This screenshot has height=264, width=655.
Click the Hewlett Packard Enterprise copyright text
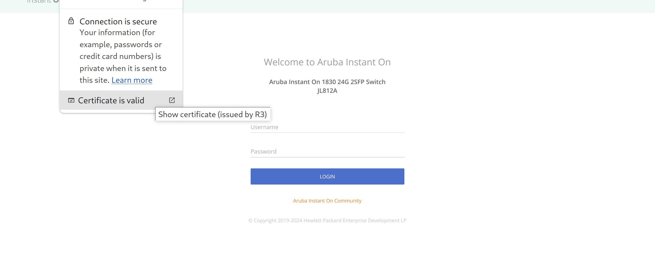tap(327, 220)
